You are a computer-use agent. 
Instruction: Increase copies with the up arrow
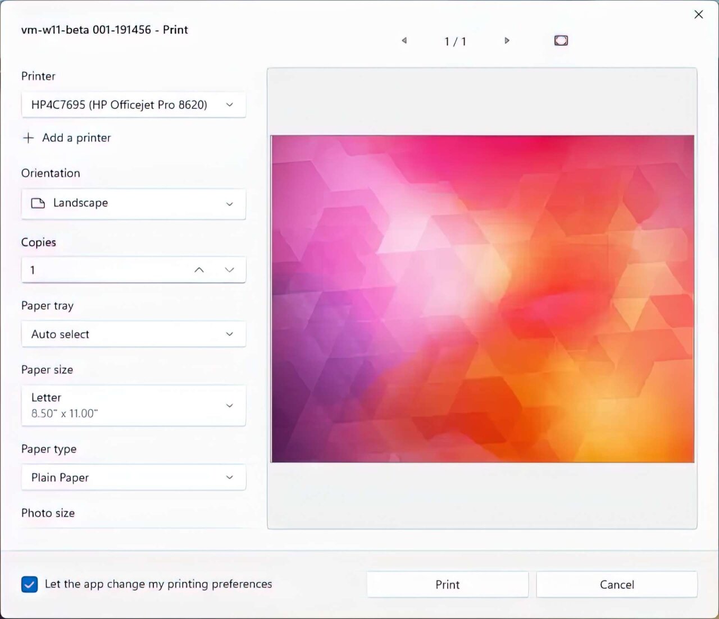(x=199, y=270)
